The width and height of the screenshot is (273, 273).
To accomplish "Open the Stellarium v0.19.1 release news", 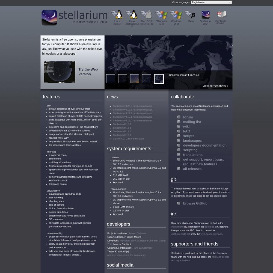I will (x=133, y=117).
